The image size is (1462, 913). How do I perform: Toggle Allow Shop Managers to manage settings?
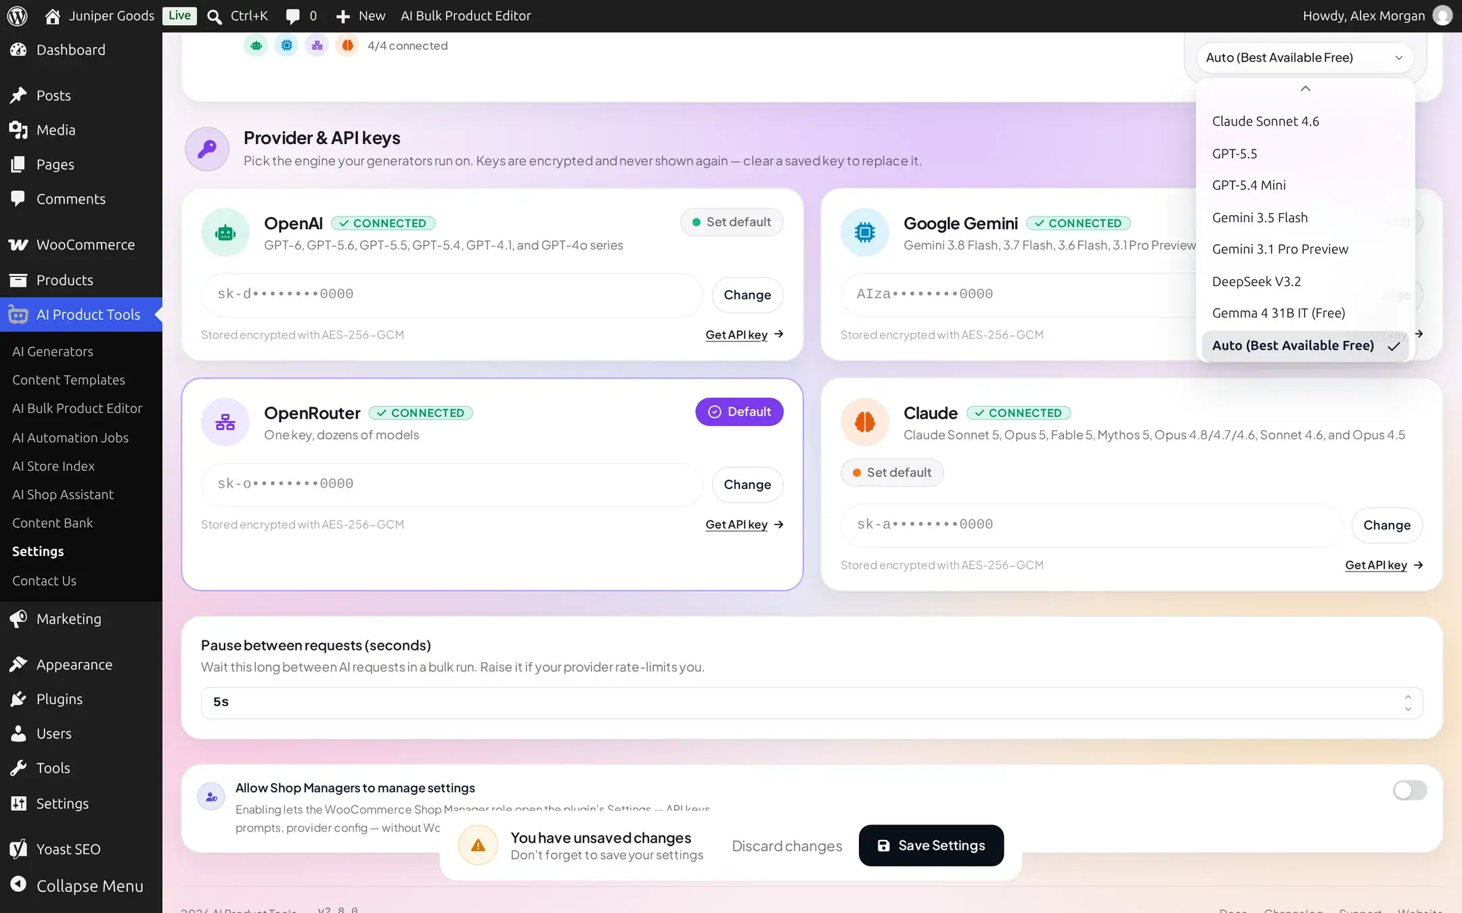(x=1409, y=790)
